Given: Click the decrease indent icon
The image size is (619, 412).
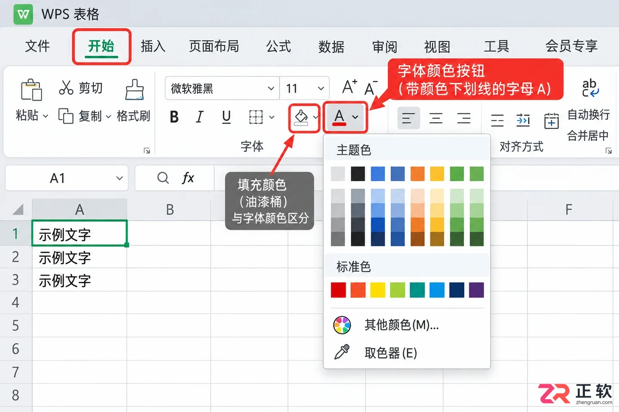Looking at the screenshot, I should [497, 121].
